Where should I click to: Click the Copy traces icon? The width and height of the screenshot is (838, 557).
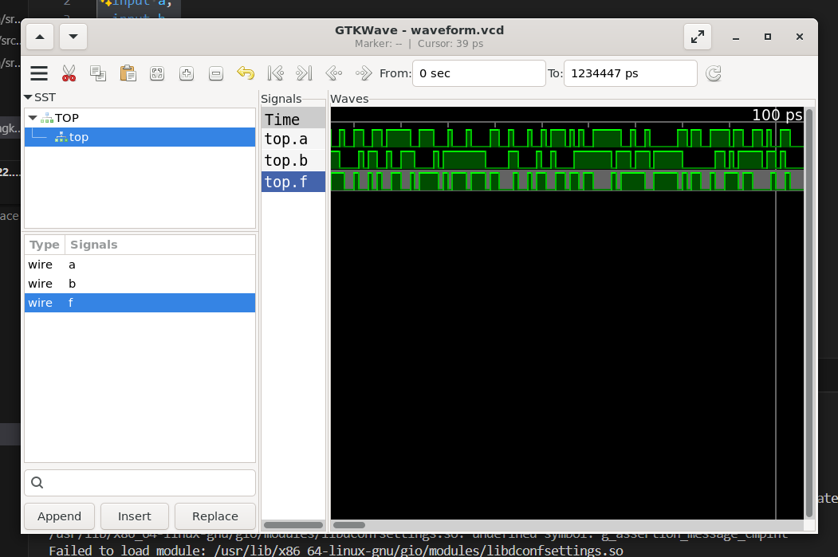pos(98,73)
